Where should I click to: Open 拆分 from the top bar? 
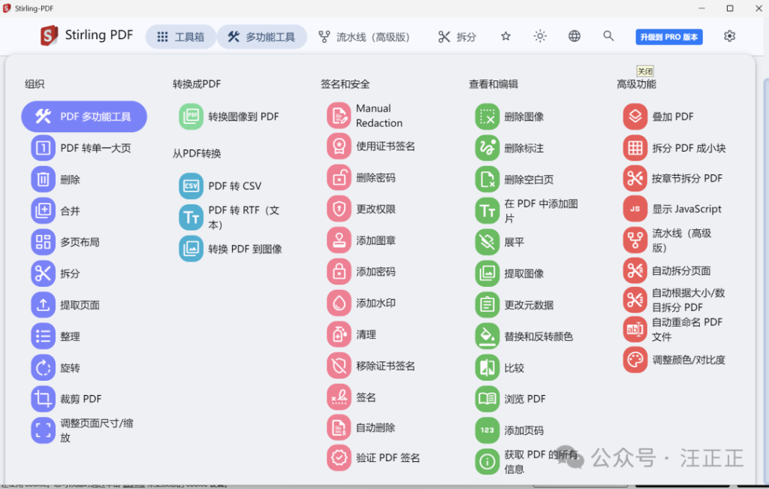(x=457, y=35)
